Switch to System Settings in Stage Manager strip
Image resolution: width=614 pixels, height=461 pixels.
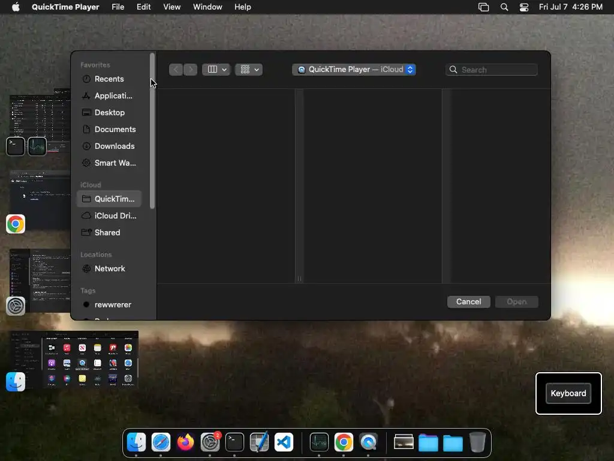point(16,306)
